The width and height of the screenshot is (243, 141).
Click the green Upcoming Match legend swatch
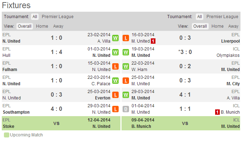(x=6, y=135)
